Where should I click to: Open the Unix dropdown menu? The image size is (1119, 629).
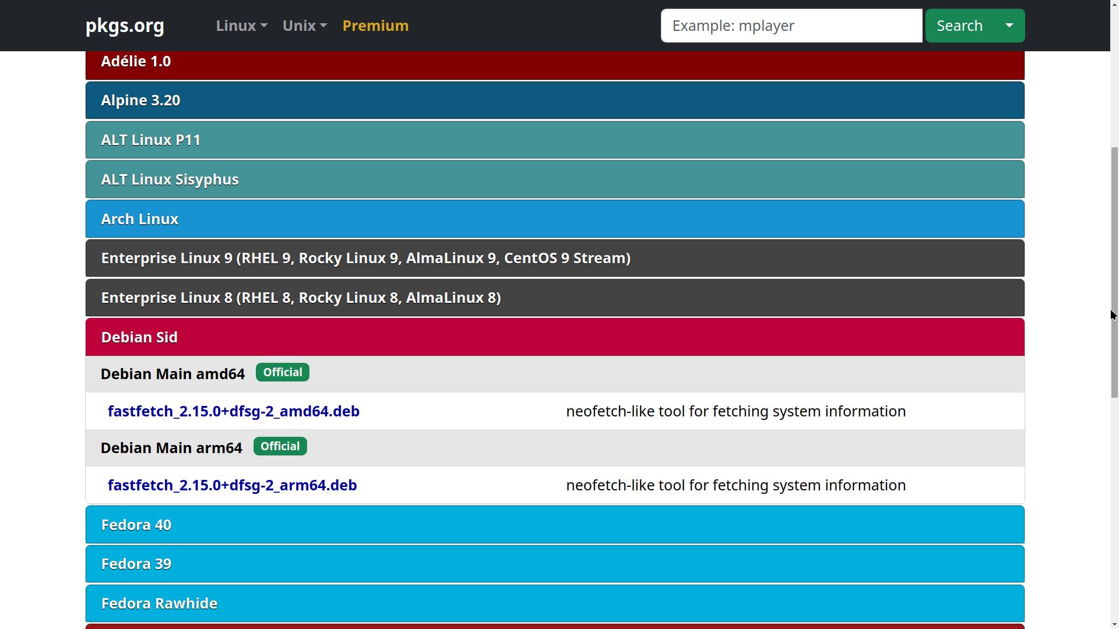tap(305, 26)
